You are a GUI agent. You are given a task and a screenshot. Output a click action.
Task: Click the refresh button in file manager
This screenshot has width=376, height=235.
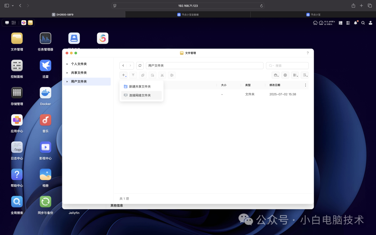pos(140,66)
